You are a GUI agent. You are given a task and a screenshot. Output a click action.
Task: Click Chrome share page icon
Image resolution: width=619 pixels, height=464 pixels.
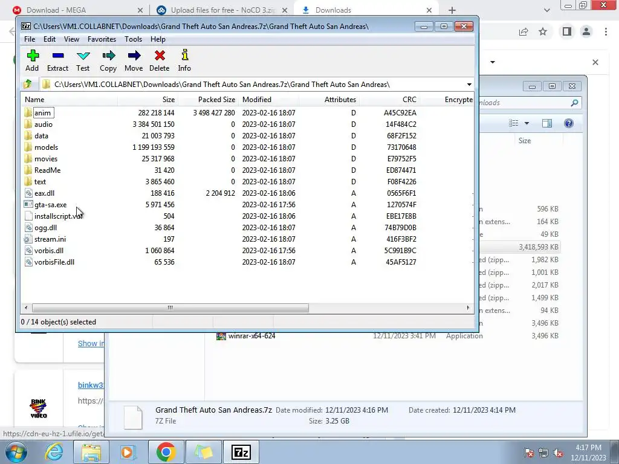[x=523, y=31]
